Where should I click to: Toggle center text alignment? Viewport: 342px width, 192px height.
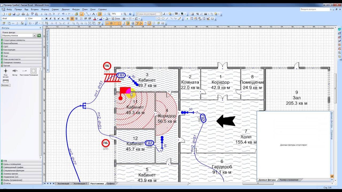[72, 19]
